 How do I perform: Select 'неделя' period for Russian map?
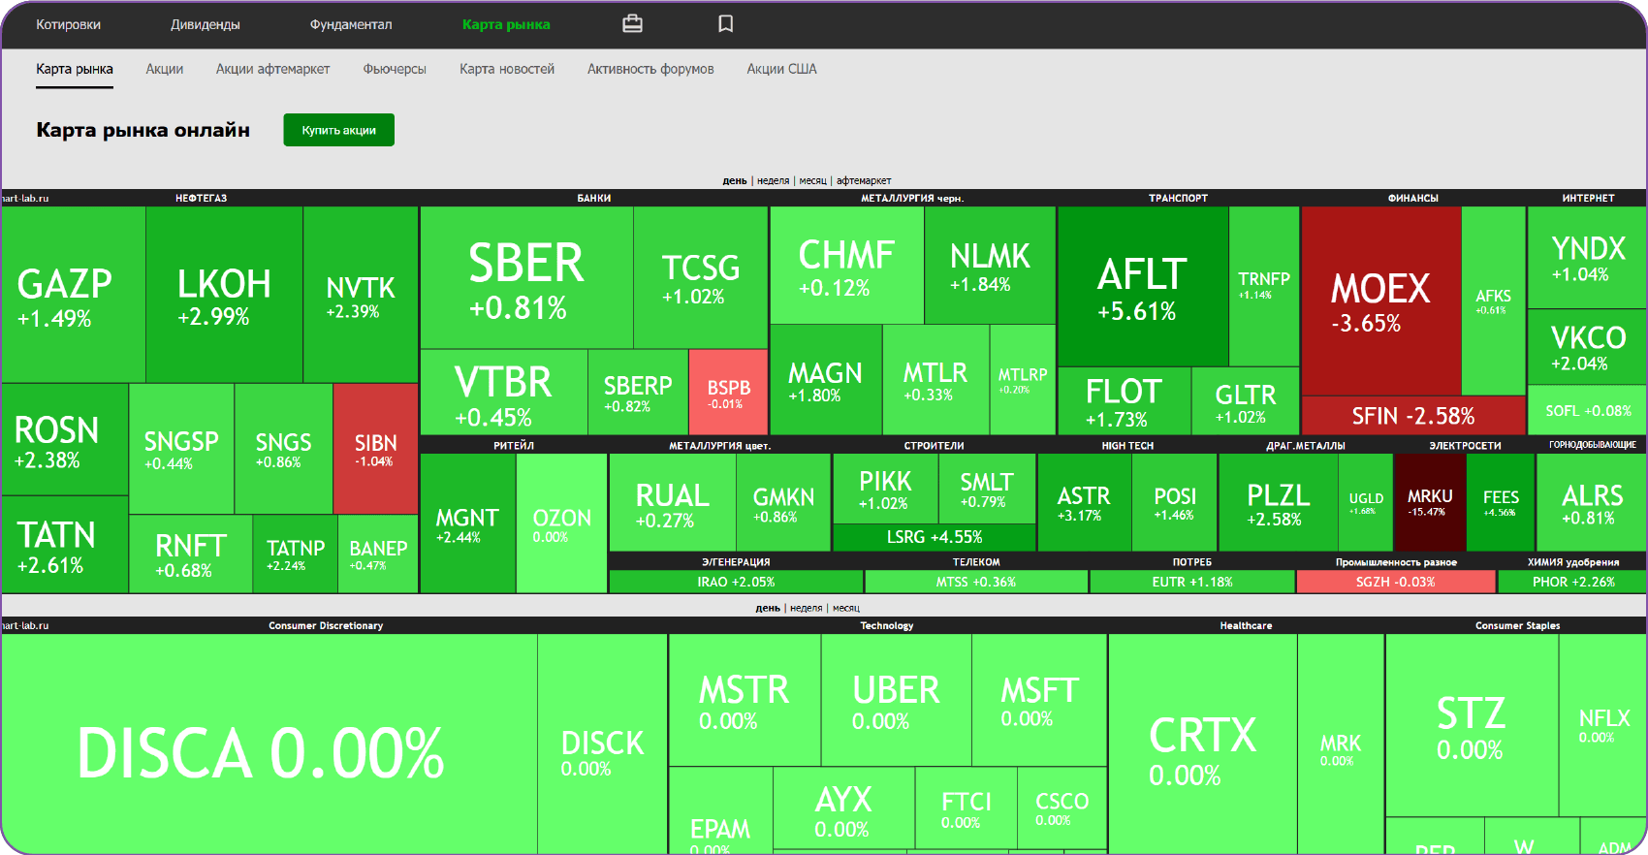pos(773,180)
